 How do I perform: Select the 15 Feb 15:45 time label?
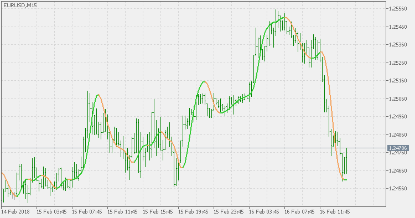158,212
